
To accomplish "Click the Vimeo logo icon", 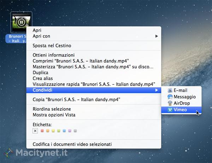I will (x=170, y=110).
